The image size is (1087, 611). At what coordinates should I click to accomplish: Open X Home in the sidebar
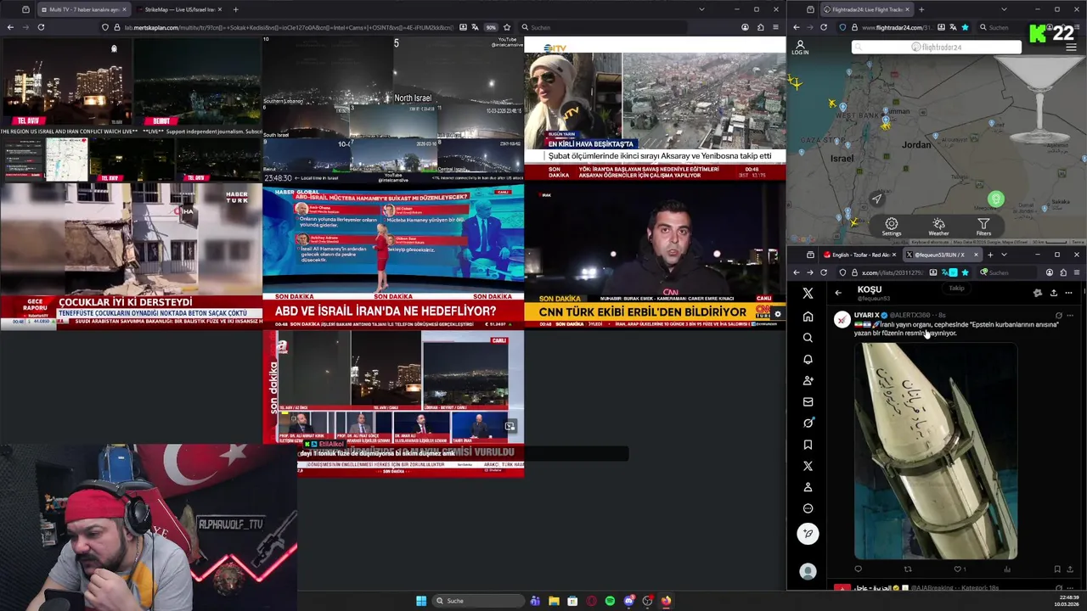(808, 317)
